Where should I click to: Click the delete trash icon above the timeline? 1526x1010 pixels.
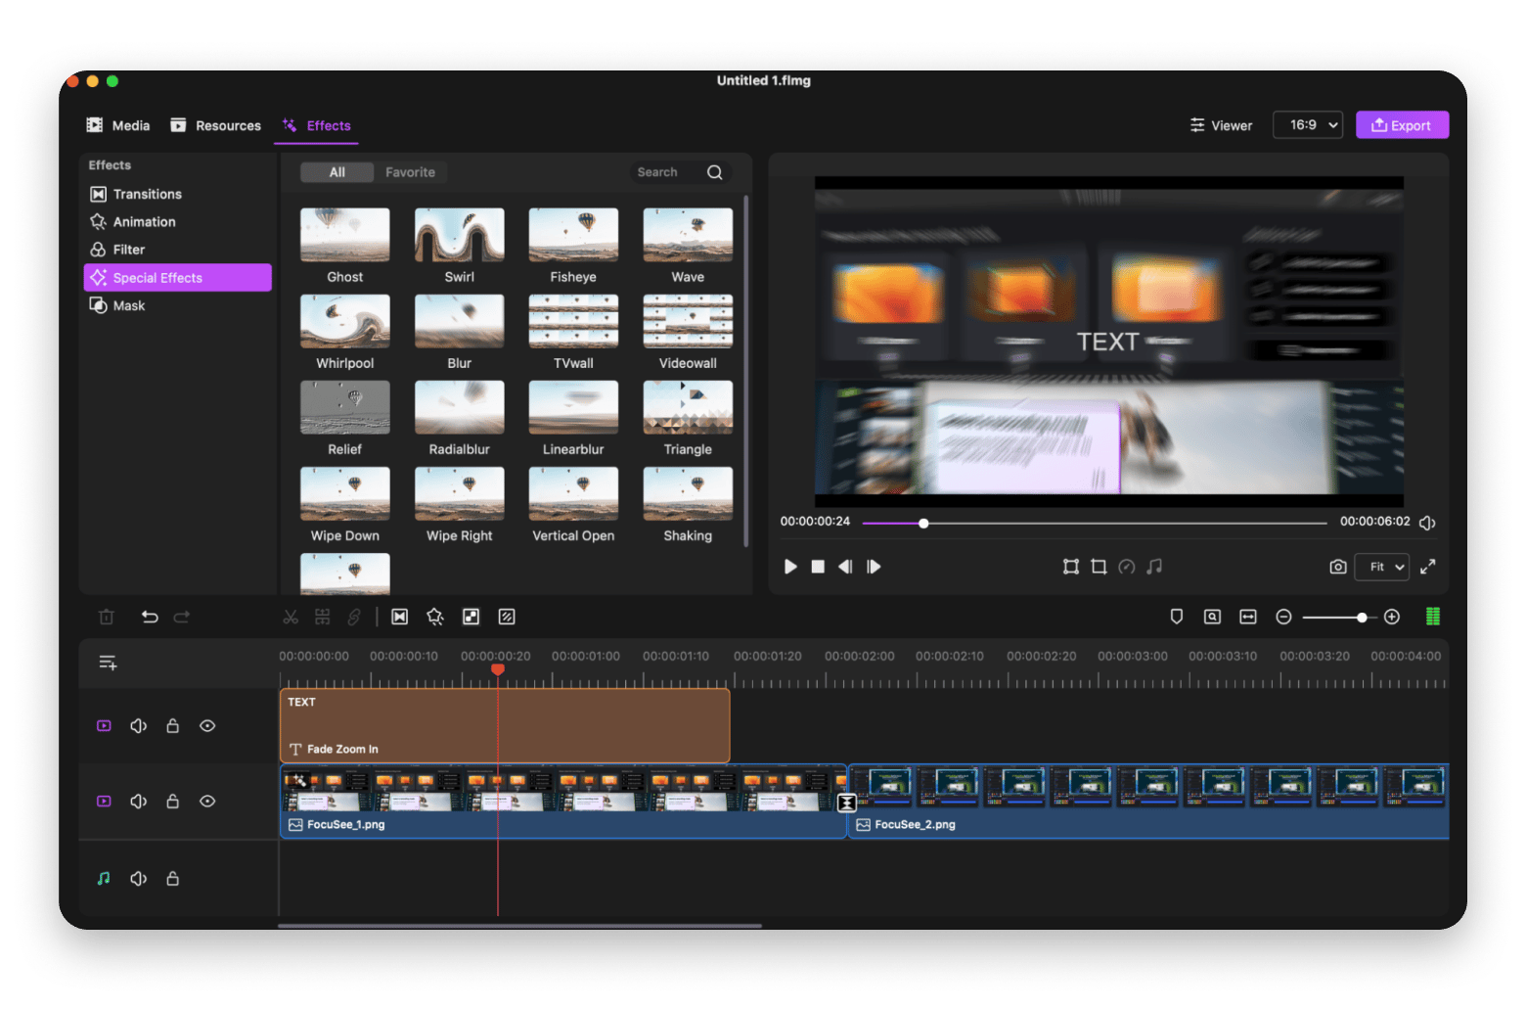pos(107,617)
